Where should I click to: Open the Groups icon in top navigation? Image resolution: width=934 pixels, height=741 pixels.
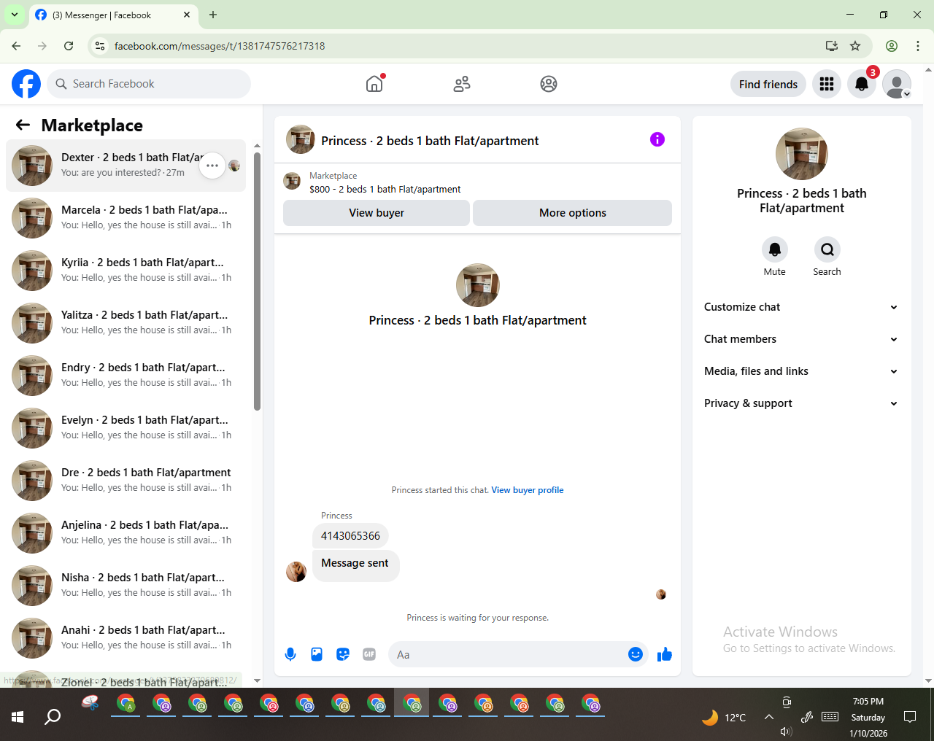(549, 84)
